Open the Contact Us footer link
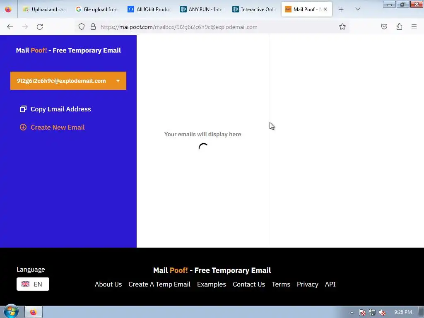The image size is (424, 318). pos(249,284)
